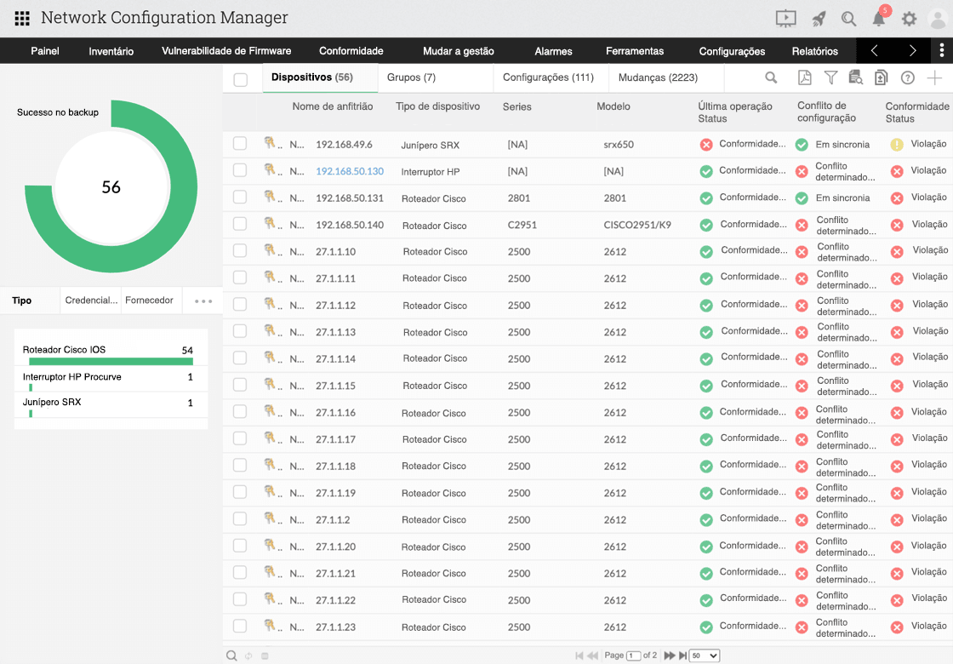Open device link 192.168.50.130

[x=350, y=171]
